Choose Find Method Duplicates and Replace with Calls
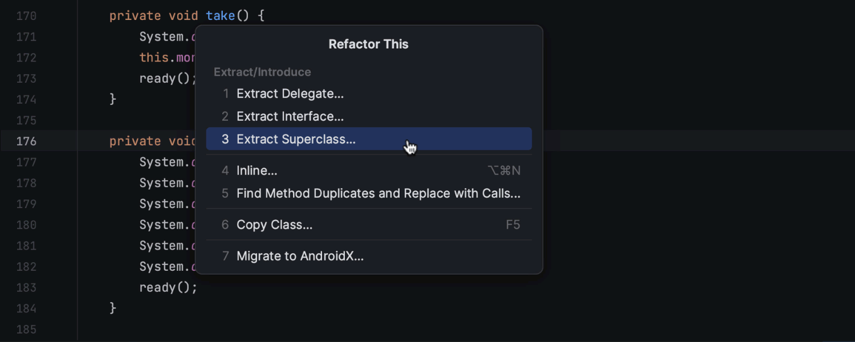This screenshot has width=855, height=342. click(x=378, y=193)
